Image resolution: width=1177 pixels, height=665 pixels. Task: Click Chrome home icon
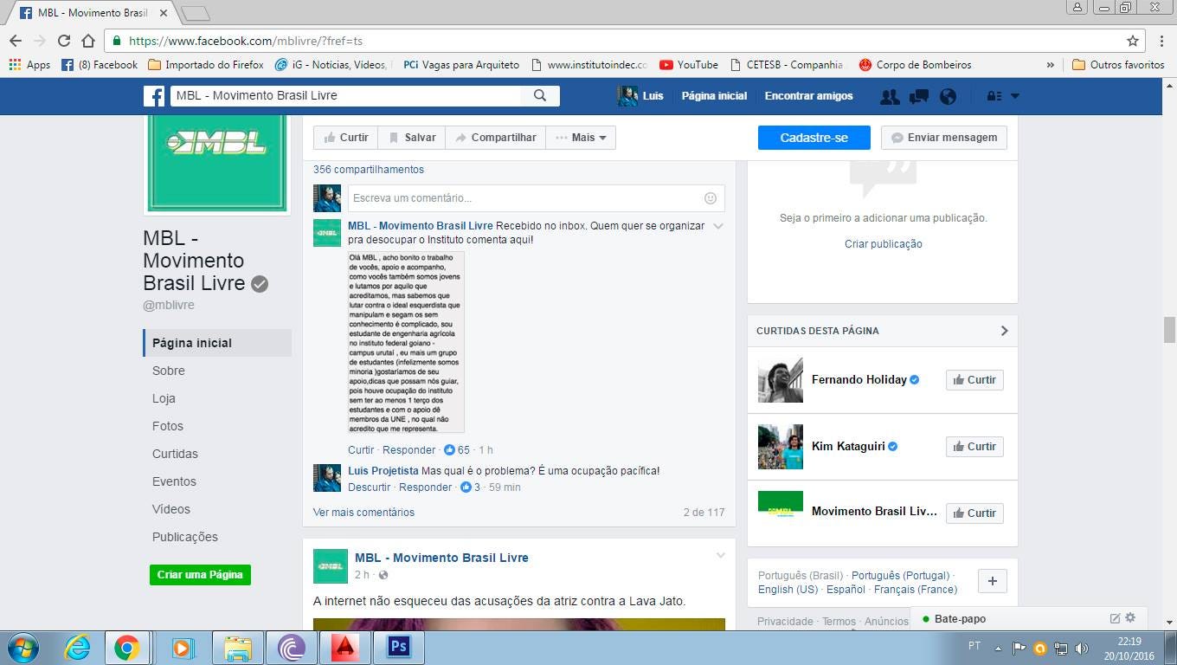pos(88,41)
